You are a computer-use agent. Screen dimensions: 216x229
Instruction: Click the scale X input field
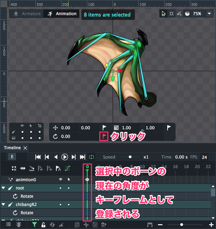click(x=130, y=128)
